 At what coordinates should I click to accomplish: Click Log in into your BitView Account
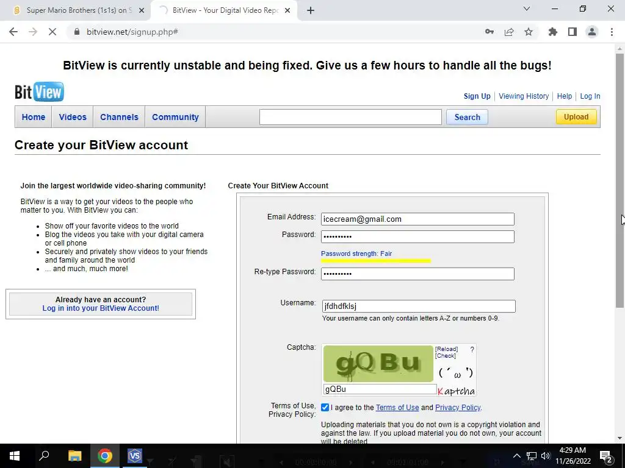click(x=101, y=308)
